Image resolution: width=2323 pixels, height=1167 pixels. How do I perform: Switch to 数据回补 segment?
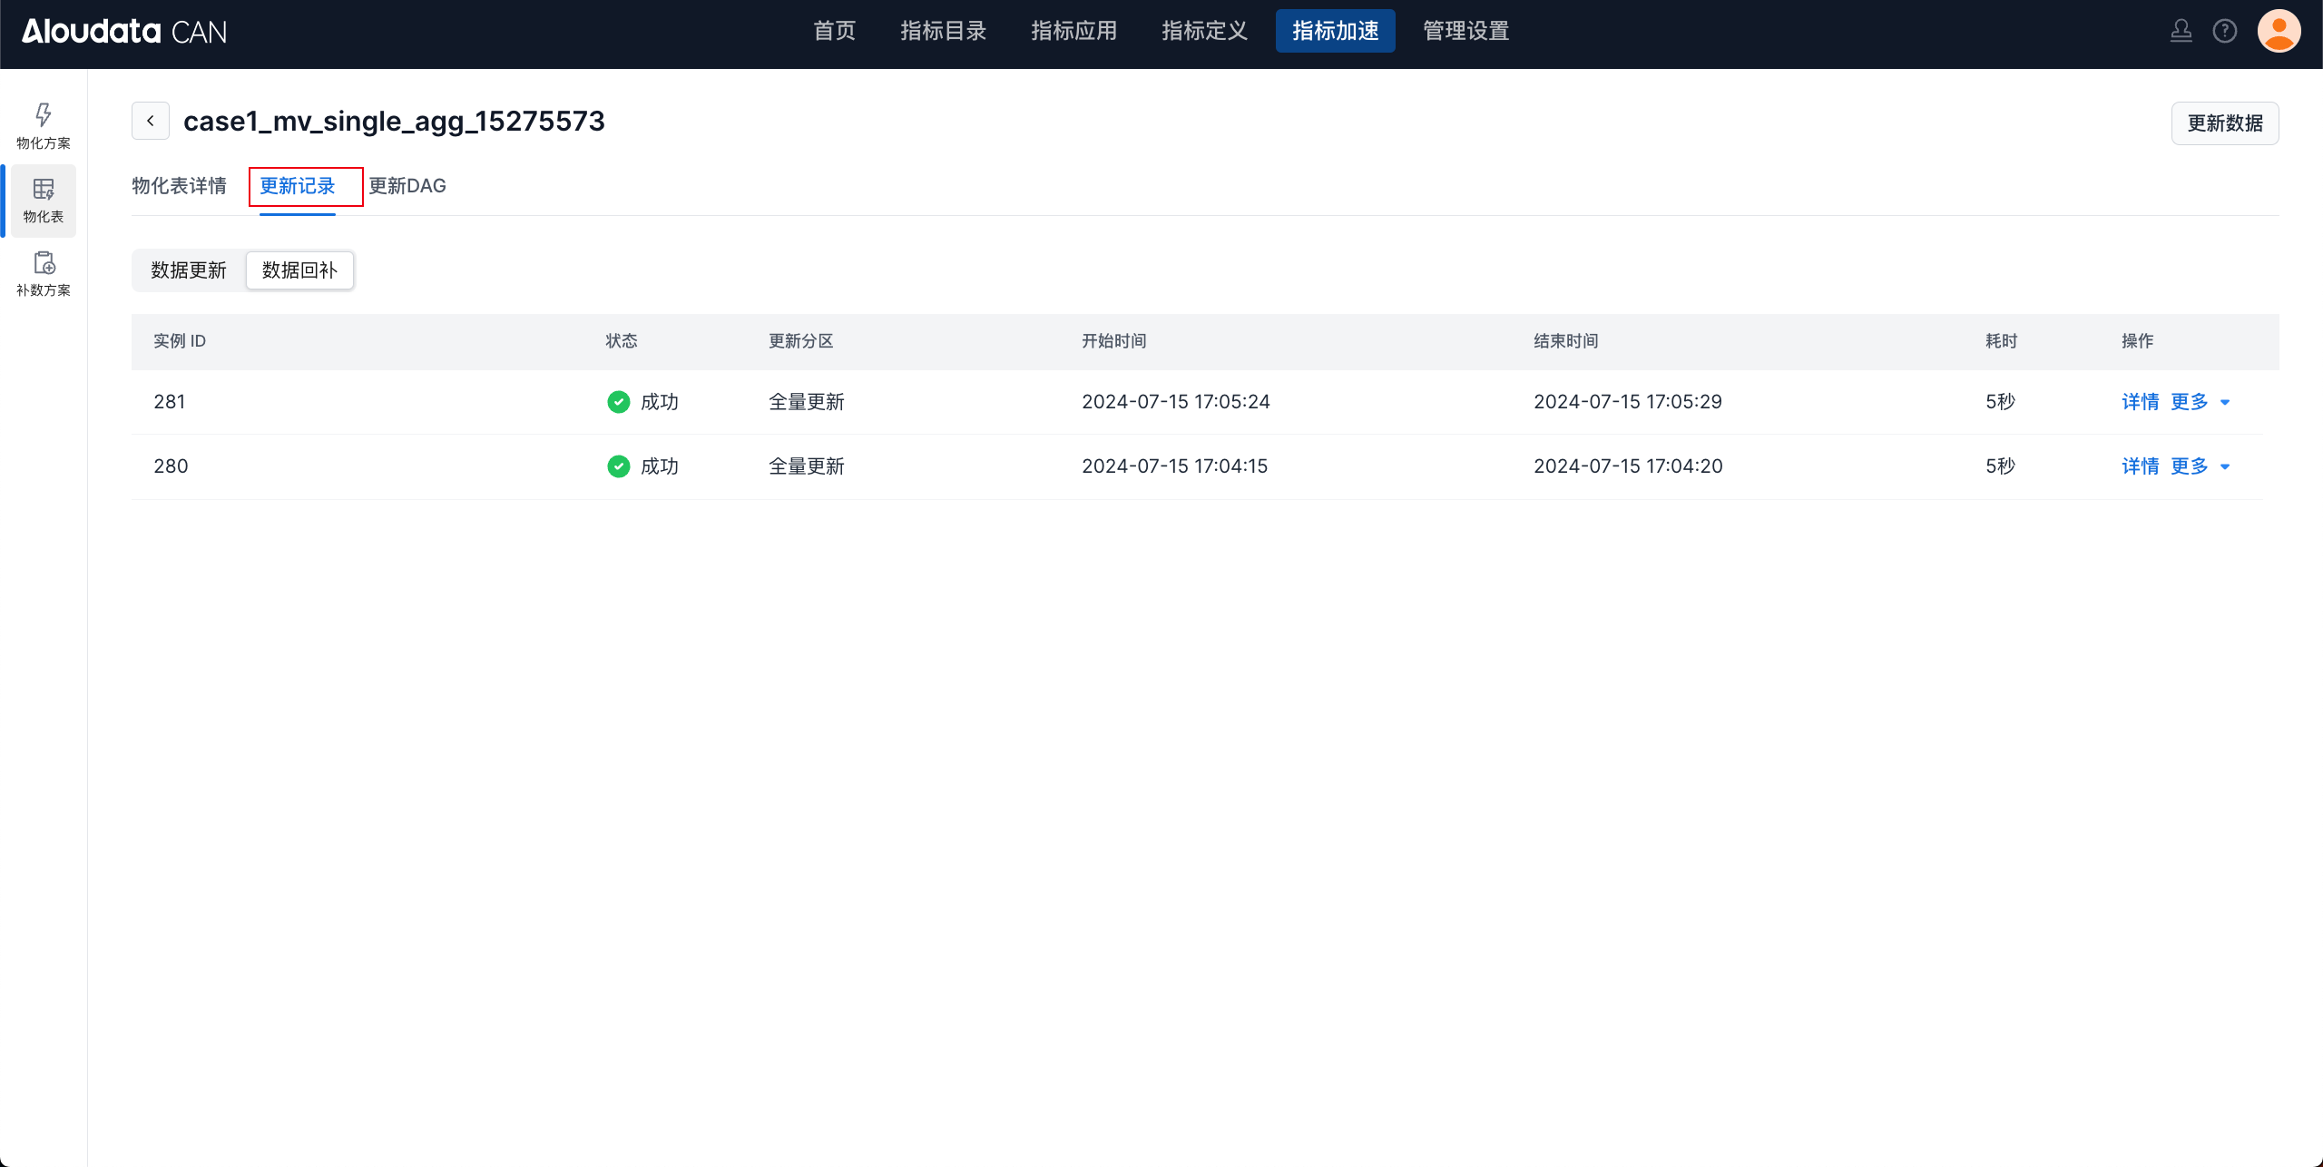pyautogui.click(x=299, y=270)
